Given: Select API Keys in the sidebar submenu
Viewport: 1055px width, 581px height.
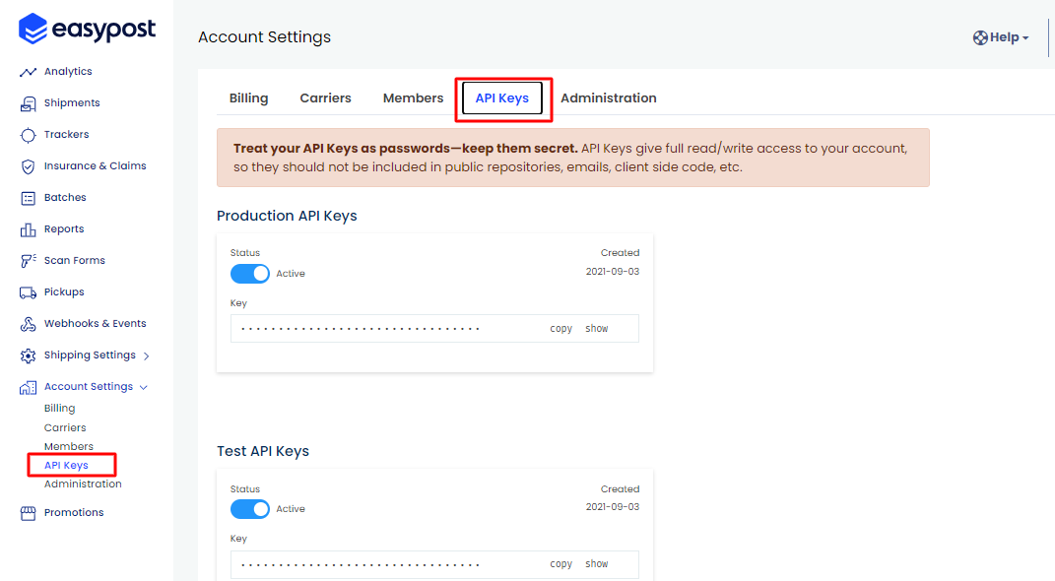Looking at the screenshot, I should pos(66,466).
